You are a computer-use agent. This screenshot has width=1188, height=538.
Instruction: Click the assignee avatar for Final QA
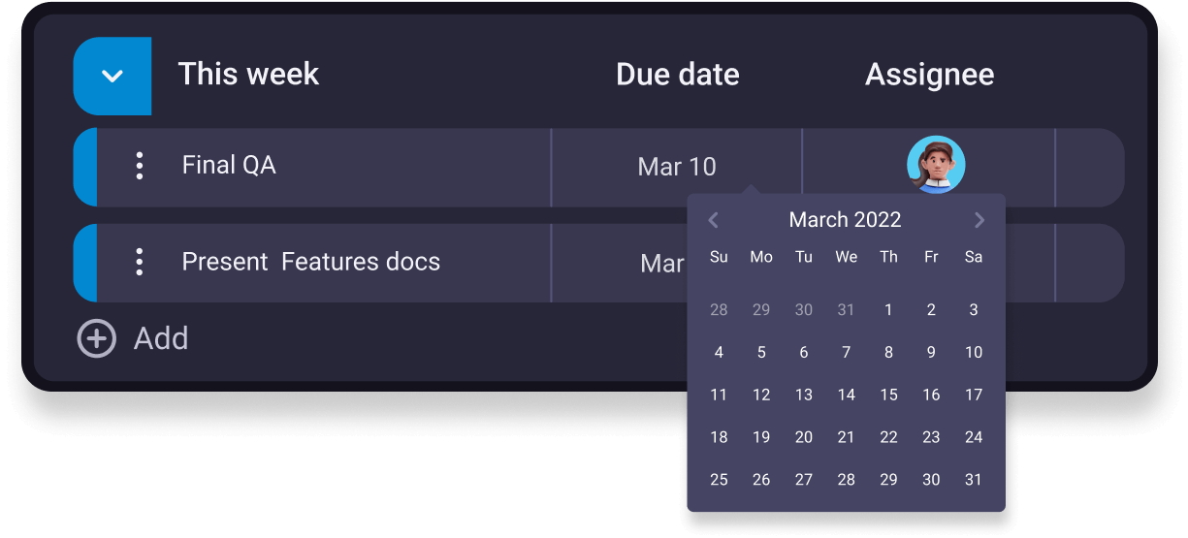[x=935, y=165]
